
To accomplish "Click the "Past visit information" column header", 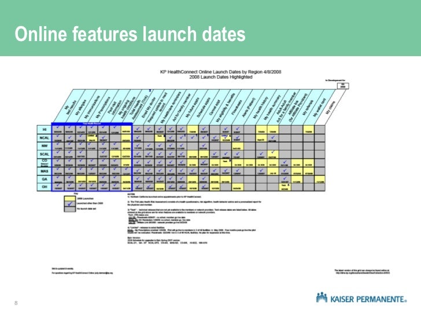I will click(115, 108).
